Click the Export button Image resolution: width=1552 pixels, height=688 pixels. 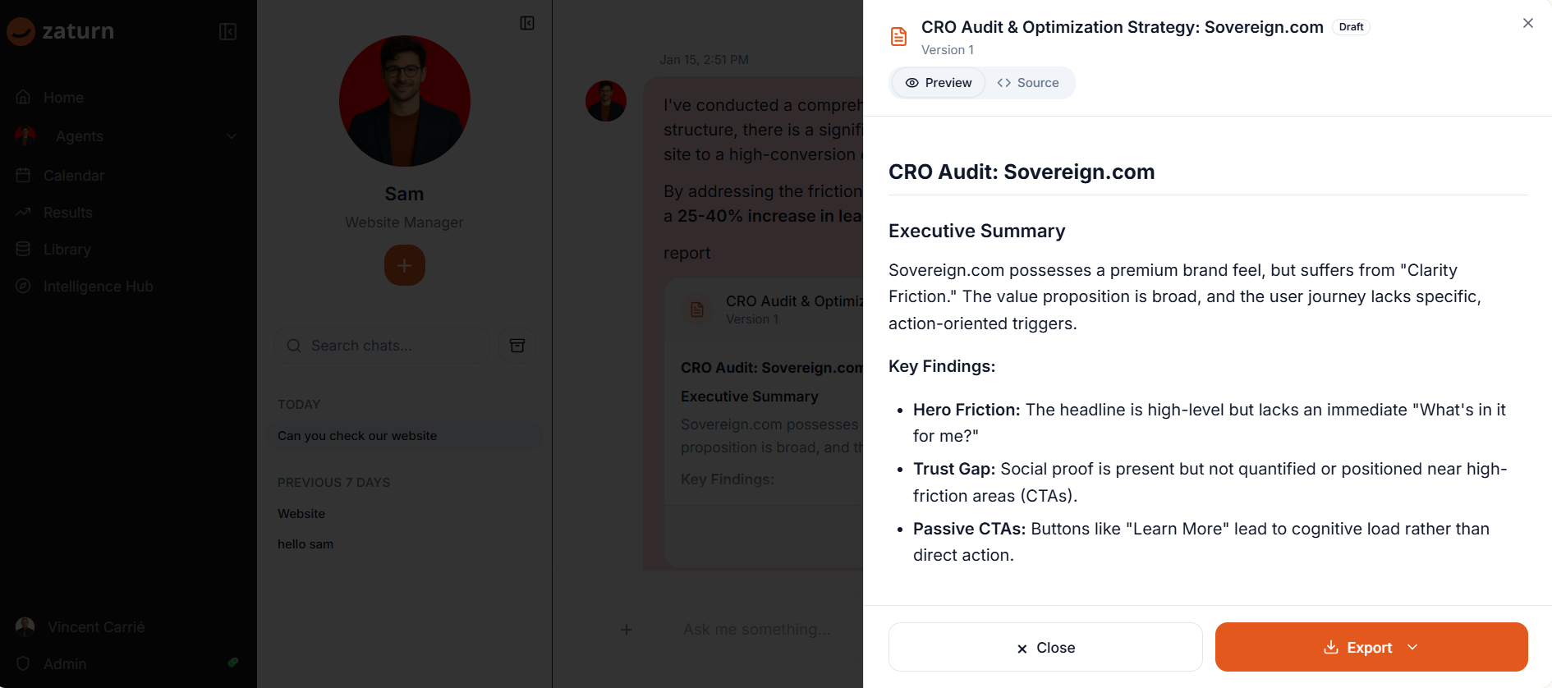pos(1358,647)
